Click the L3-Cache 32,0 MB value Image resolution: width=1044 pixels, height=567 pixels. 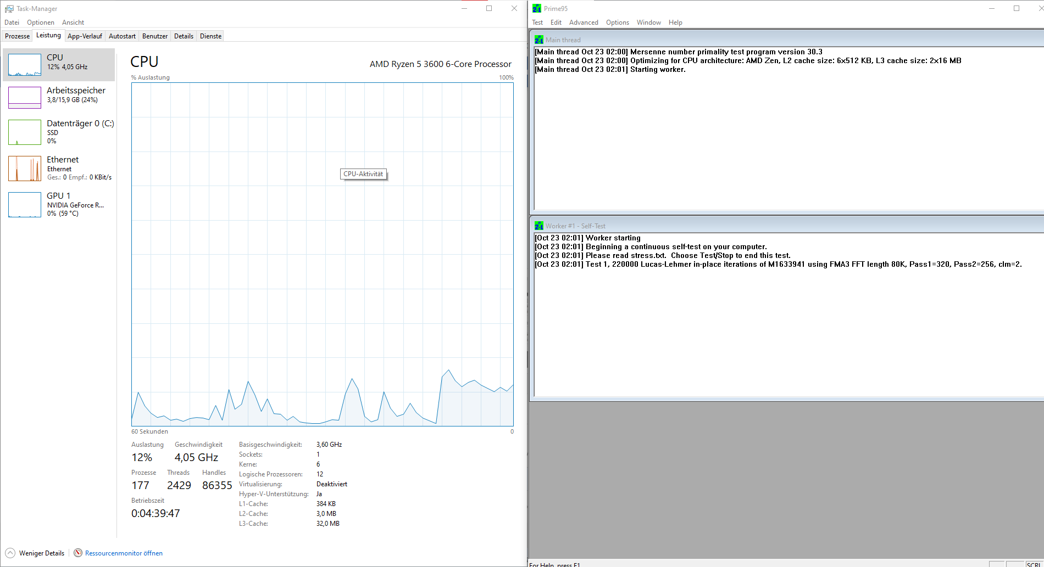click(x=328, y=524)
